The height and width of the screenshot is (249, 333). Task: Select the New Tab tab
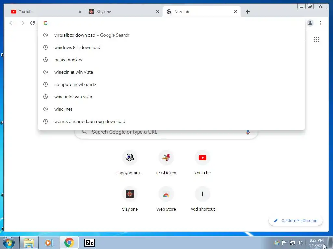[x=201, y=12]
